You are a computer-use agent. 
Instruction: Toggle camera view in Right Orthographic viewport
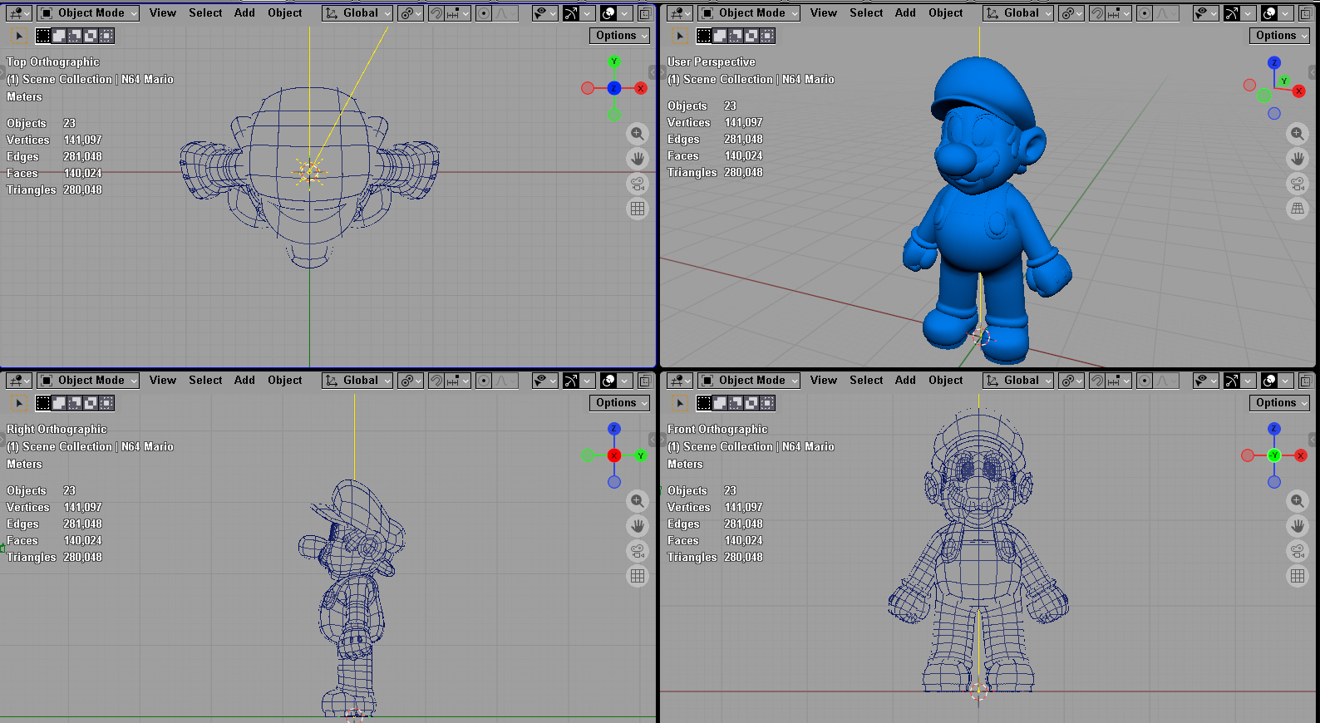pos(638,551)
